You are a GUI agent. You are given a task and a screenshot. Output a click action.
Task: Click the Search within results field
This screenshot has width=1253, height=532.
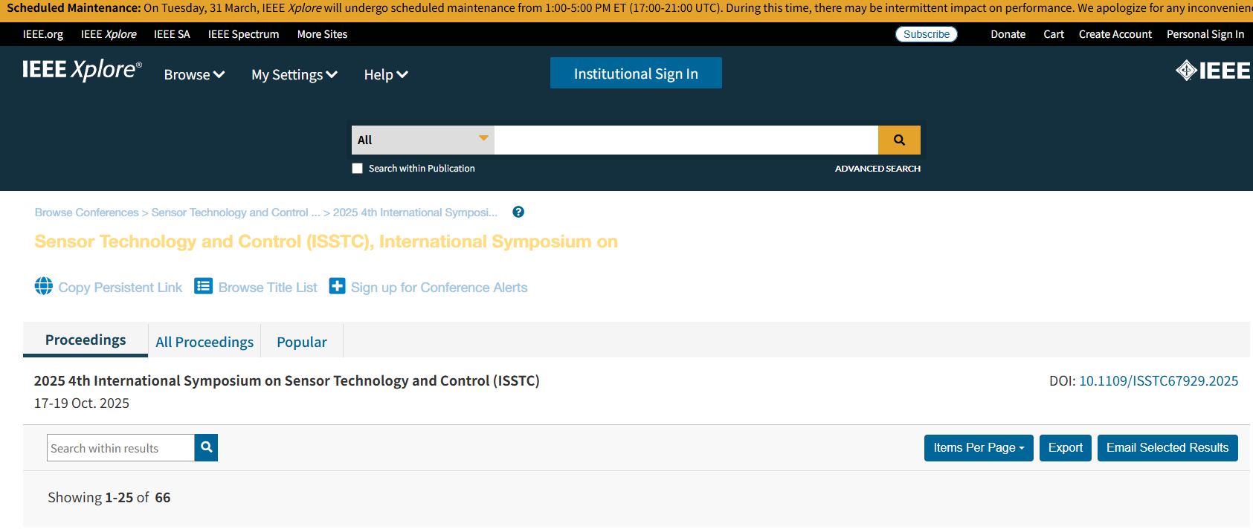click(x=120, y=448)
